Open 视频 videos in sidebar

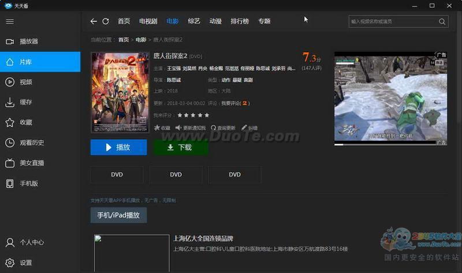40,82
